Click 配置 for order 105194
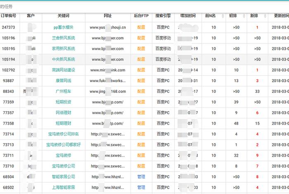This screenshot has width=289, height=194. 141,59
